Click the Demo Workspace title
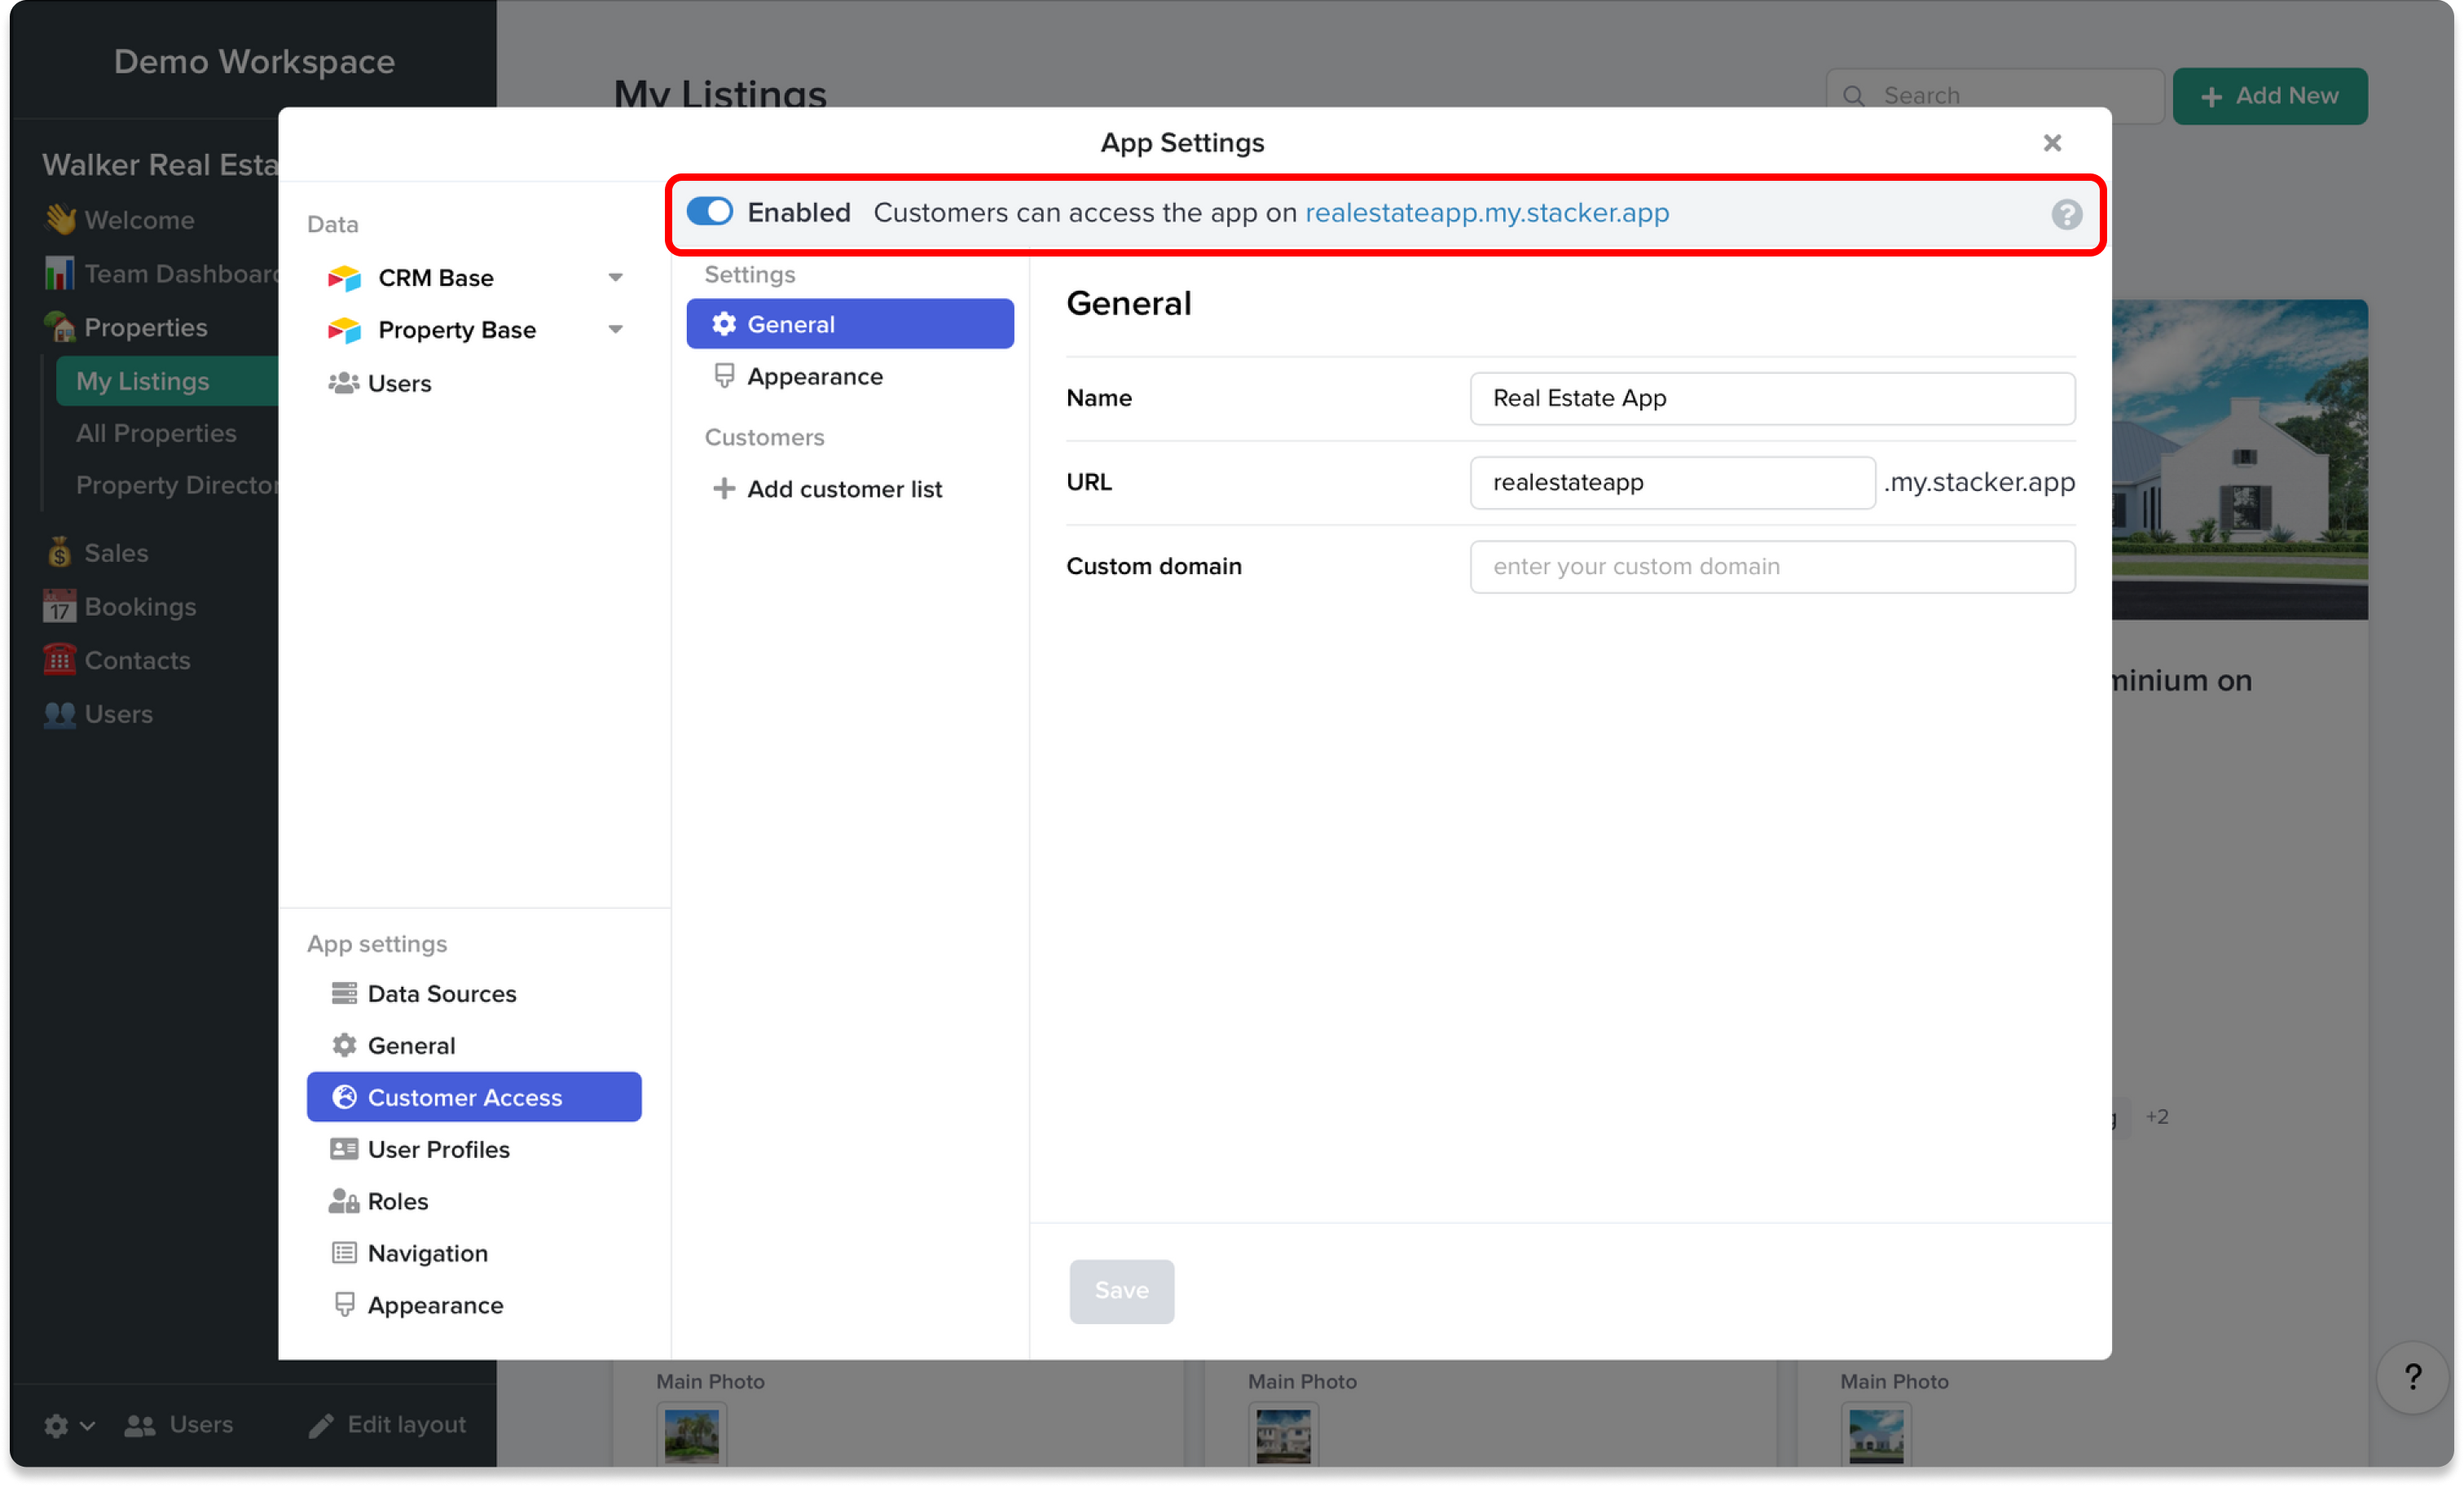 254,61
